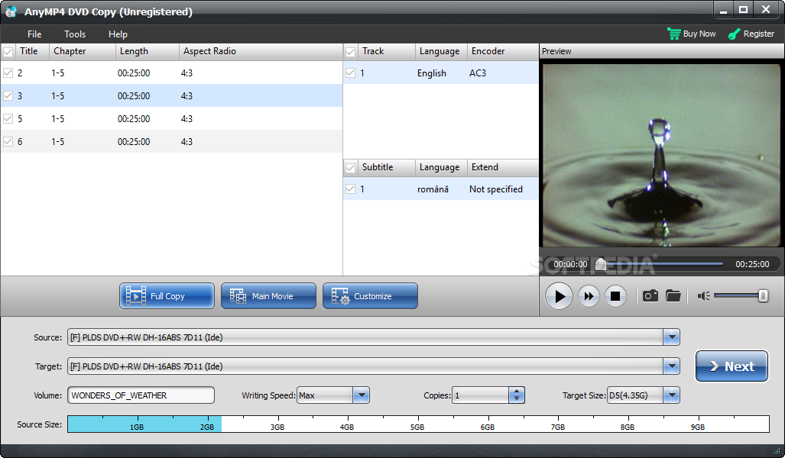Uncheck title 5 checkbox

(8, 119)
